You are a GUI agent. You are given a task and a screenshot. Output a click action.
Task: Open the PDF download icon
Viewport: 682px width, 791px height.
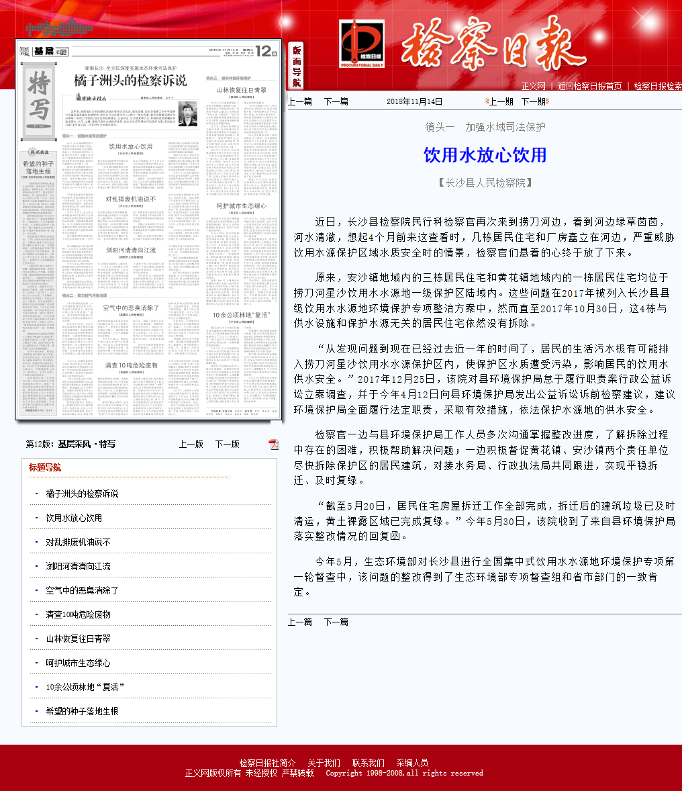(x=273, y=444)
